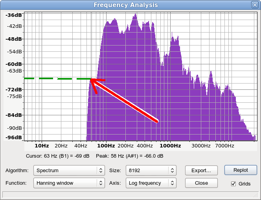The width and height of the screenshot is (261, 200).
Task: Click the tallest peak of the purple spectrum
Action: click(135, 15)
